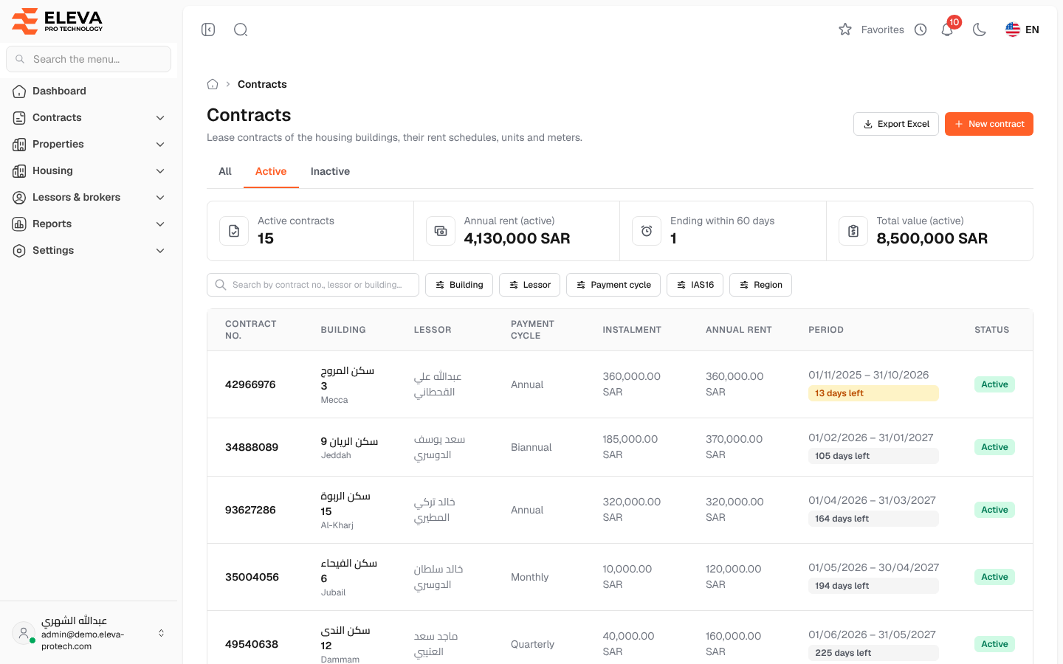Click Settings gear icon in sidebar
This screenshot has height=664, width=1063.
[19, 251]
